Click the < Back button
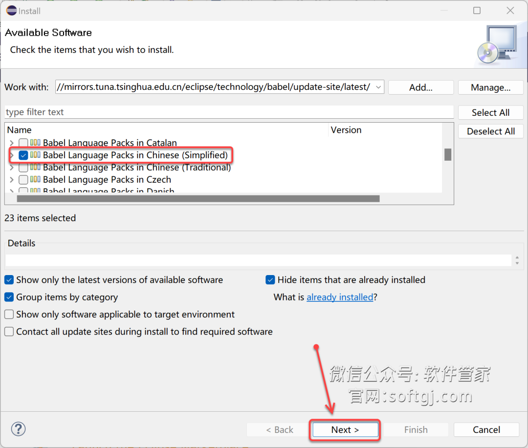This screenshot has width=528, height=448. (x=279, y=430)
